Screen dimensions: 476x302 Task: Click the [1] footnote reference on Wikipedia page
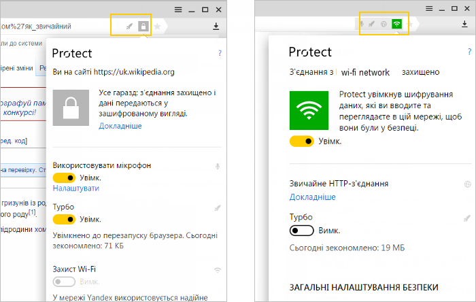tap(32, 212)
